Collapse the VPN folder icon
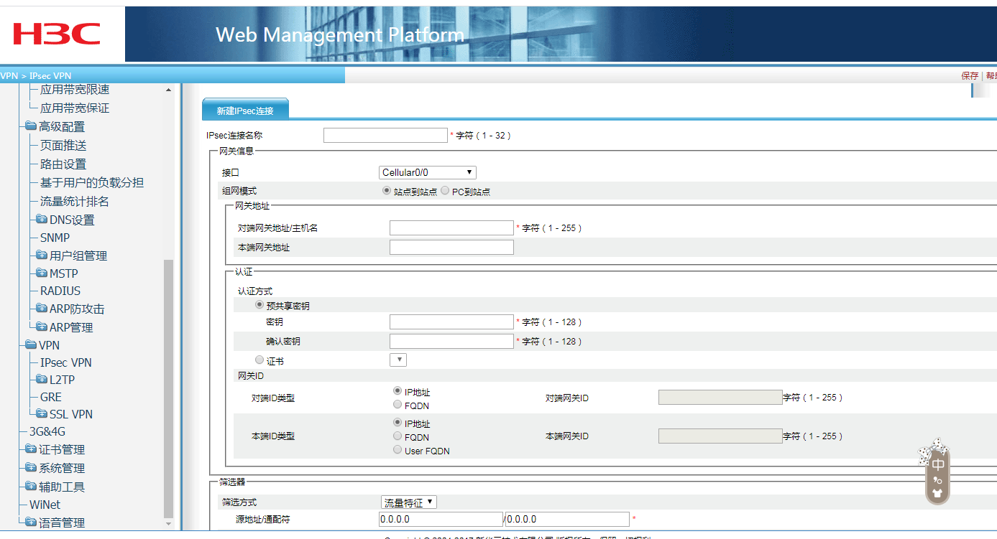This screenshot has height=539, width=997. tap(30, 345)
